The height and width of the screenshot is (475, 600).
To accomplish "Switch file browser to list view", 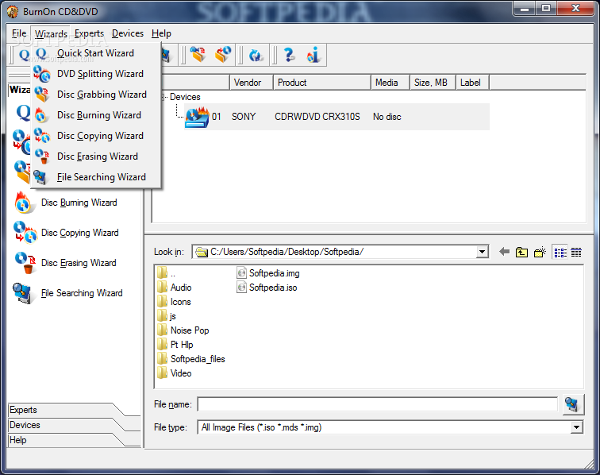I will click(560, 253).
